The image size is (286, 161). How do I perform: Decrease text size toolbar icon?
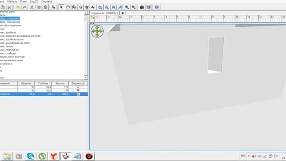pos(107,7)
